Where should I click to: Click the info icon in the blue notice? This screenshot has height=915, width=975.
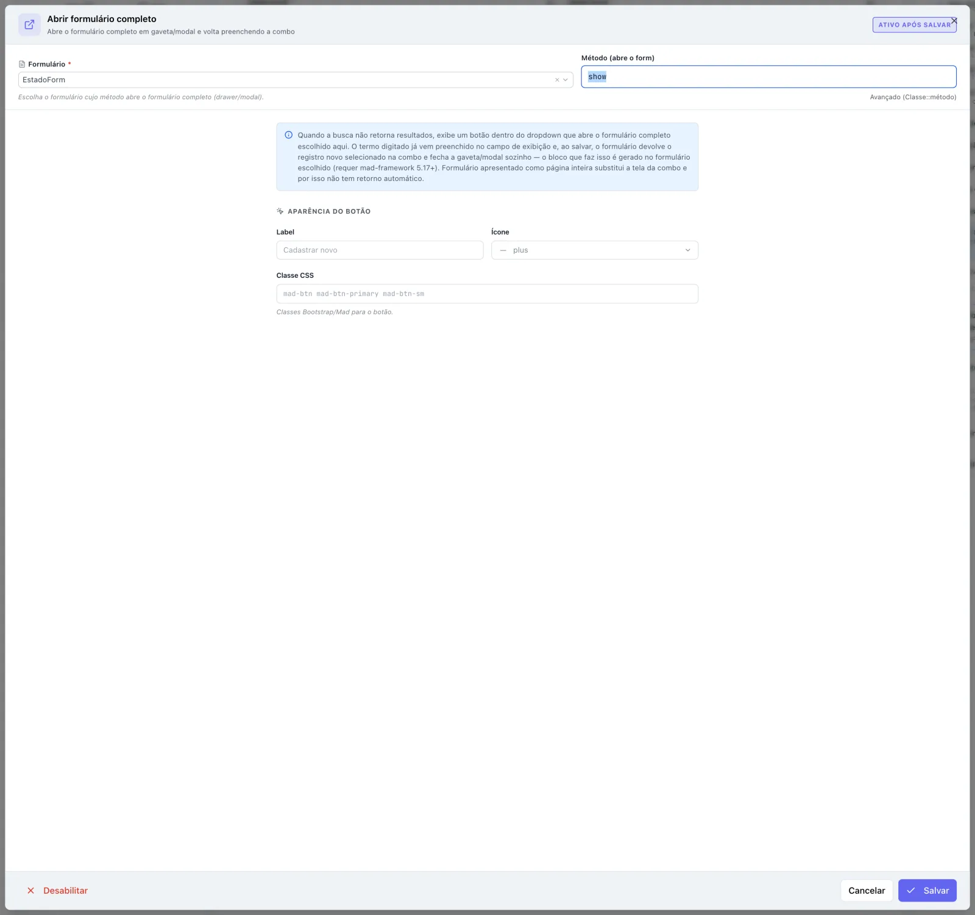(289, 135)
